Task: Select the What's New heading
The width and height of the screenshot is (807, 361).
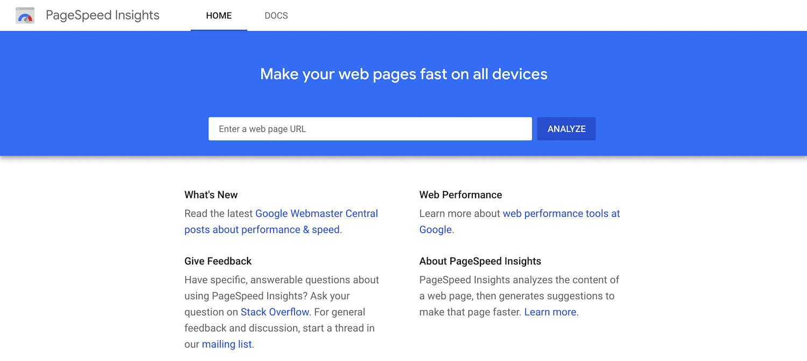Action: [211, 195]
